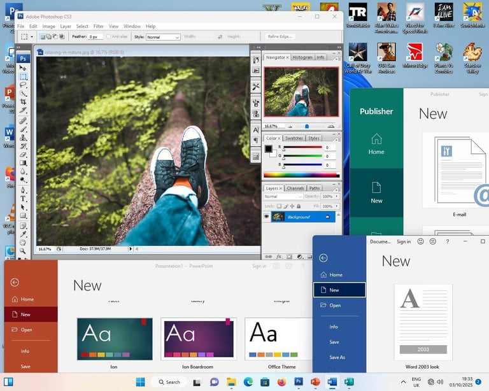Select the Blur tool
489x391 pixels.
point(23,171)
